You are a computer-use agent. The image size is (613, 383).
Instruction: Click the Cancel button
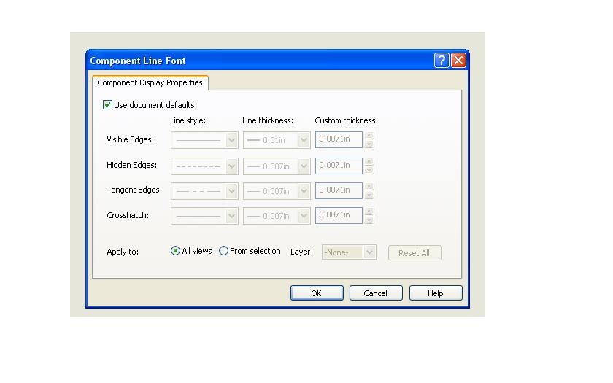pyautogui.click(x=376, y=293)
